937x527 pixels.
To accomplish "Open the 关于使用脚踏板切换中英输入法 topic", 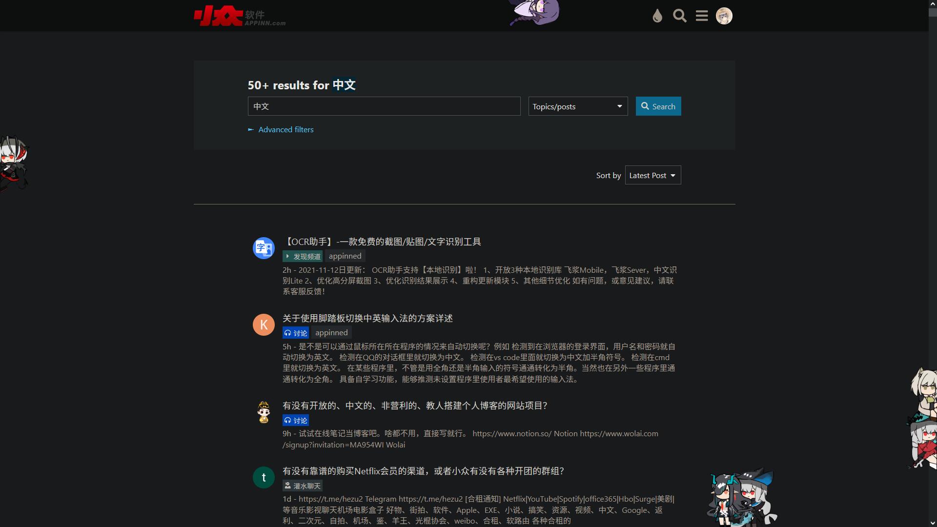I will [367, 319].
